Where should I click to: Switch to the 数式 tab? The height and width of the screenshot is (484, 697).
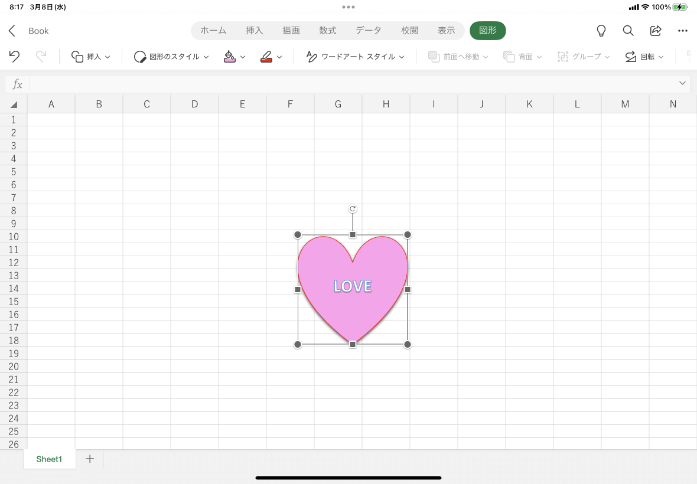tap(328, 31)
